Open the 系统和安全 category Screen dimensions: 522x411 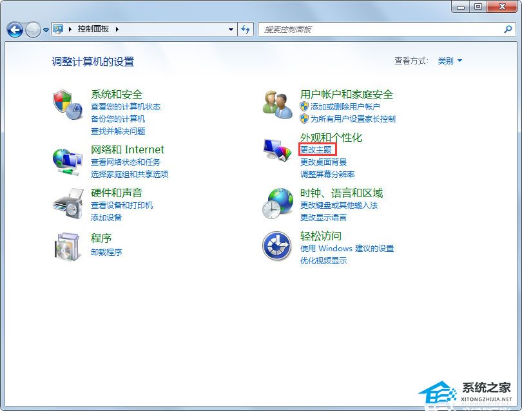117,94
